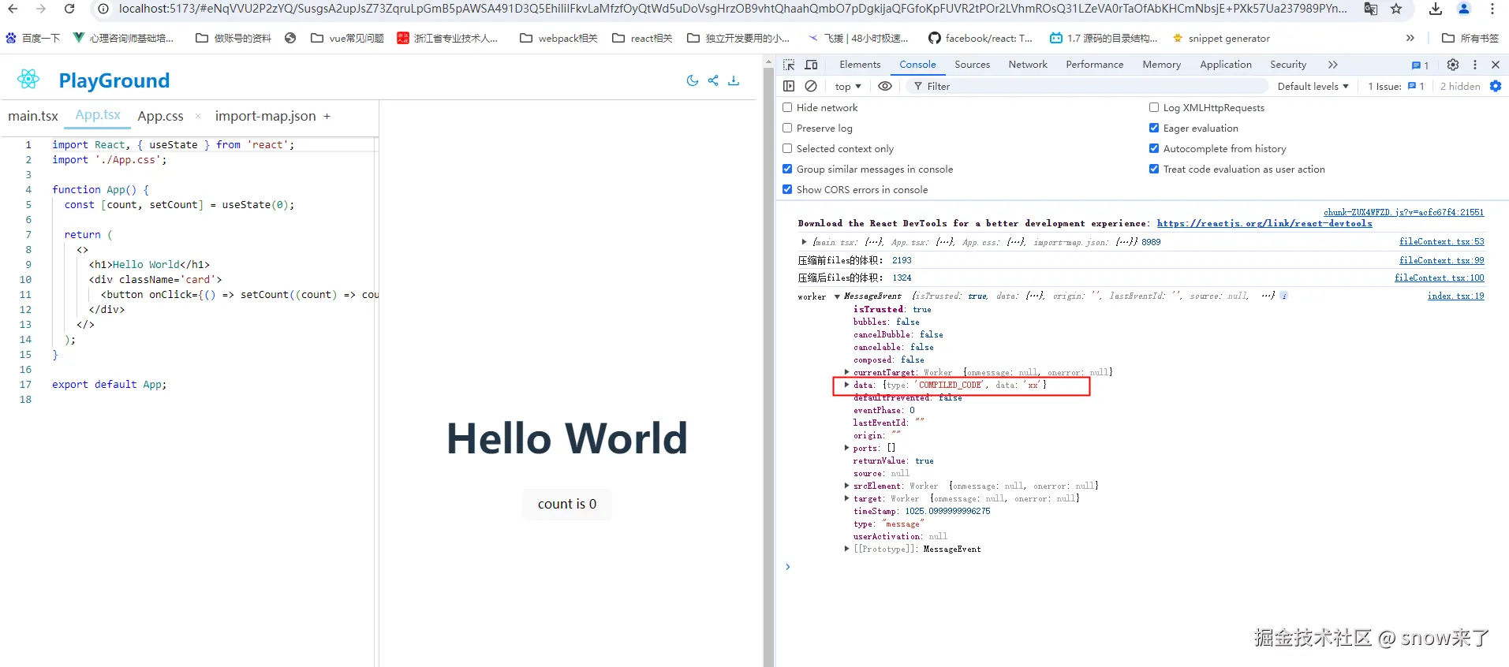
Task: Toggle dark mode moon icon in PlayGround
Action: coord(693,80)
